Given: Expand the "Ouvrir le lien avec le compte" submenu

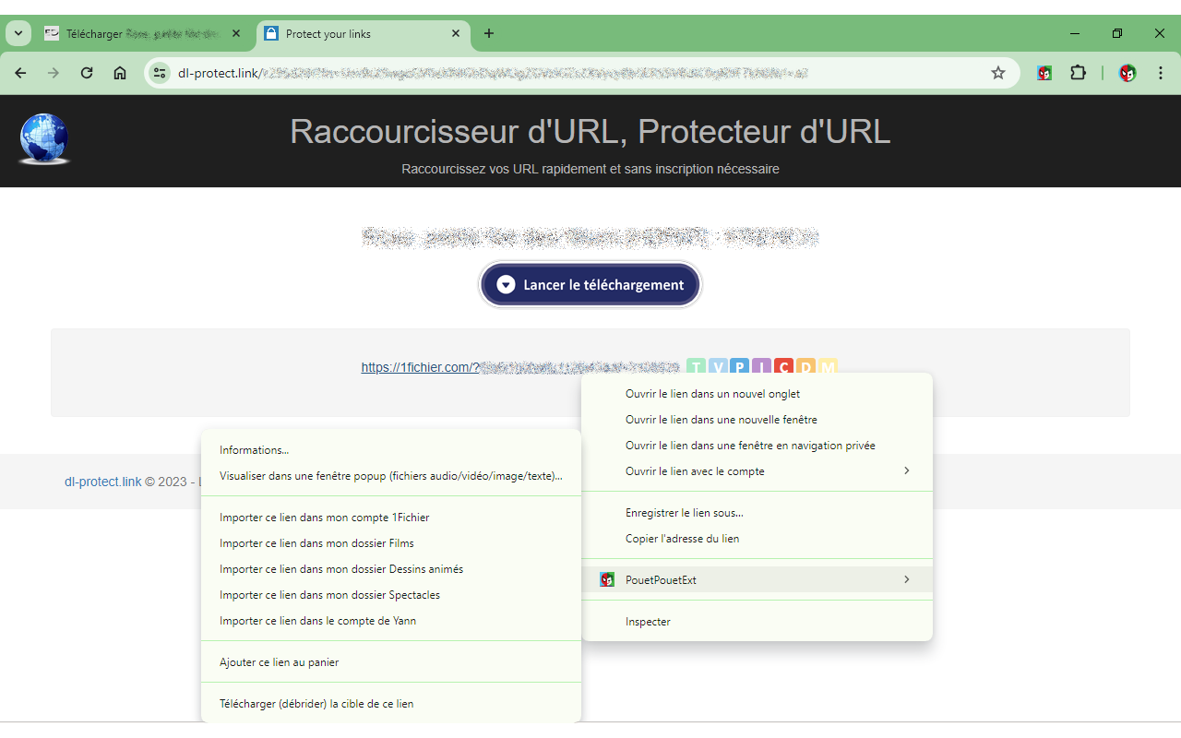Looking at the screenshot, I should [x=757, y=471].
